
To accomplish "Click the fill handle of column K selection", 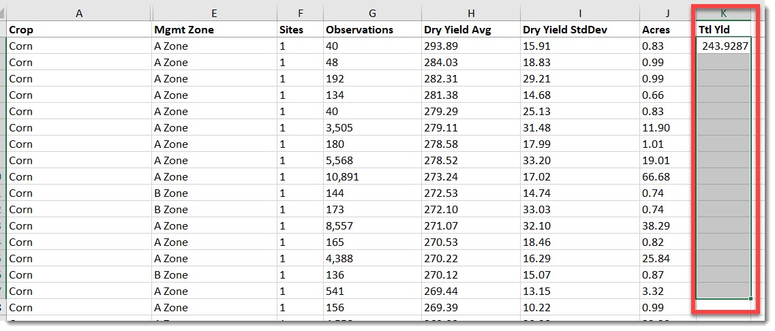I will [x=750, y=298].
